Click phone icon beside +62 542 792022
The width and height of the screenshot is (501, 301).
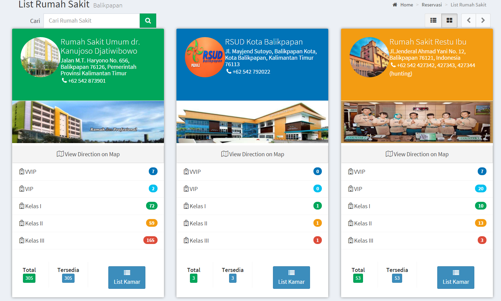(x=229, y=72)
